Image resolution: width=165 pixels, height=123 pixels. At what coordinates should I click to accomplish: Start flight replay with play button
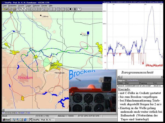click(x=67, y=9)
